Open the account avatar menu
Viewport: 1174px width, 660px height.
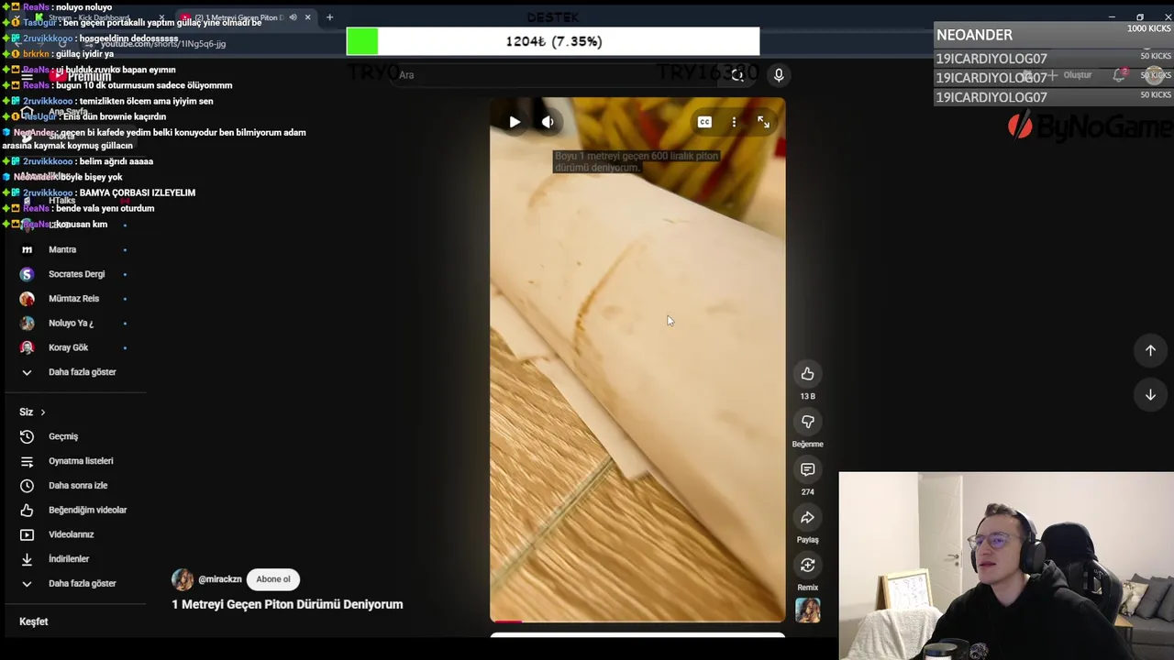[x=1155, y=75]
